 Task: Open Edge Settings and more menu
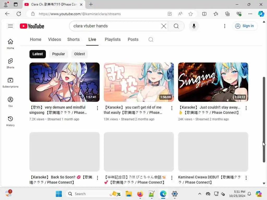pos(250,14)
